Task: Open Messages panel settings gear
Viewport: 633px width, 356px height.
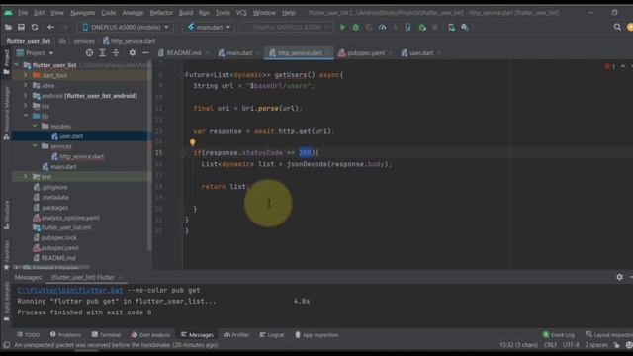Action: (620, 277)
